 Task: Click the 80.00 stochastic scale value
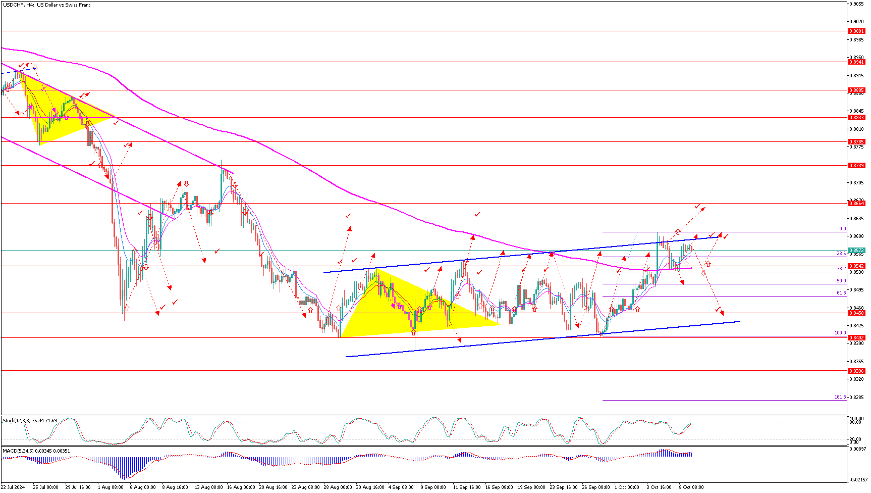click(856, 423)
